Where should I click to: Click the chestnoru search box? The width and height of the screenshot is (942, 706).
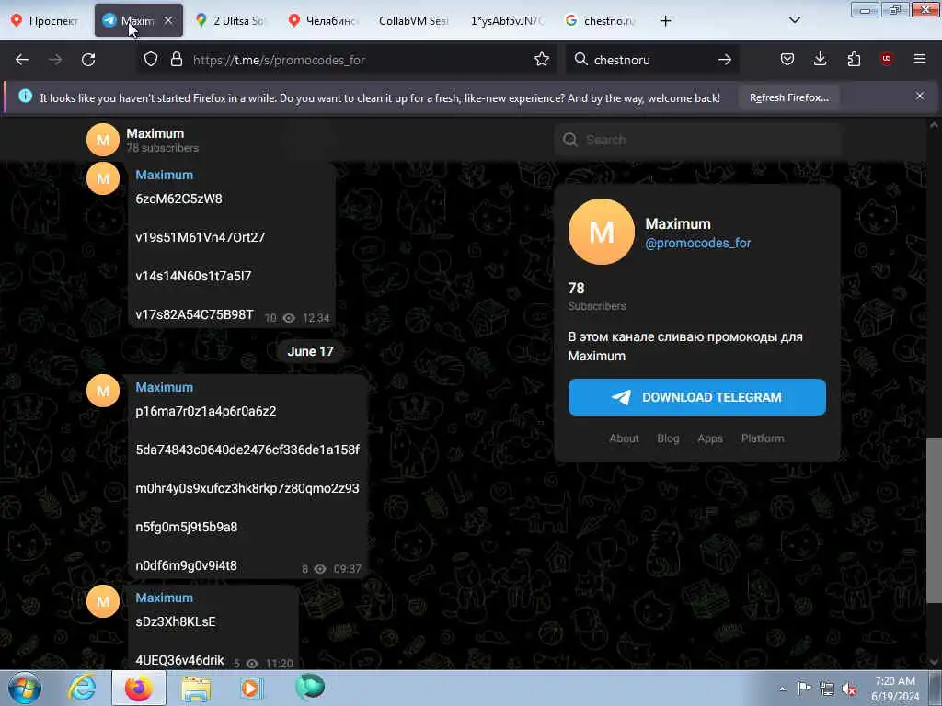click(652, 60)
